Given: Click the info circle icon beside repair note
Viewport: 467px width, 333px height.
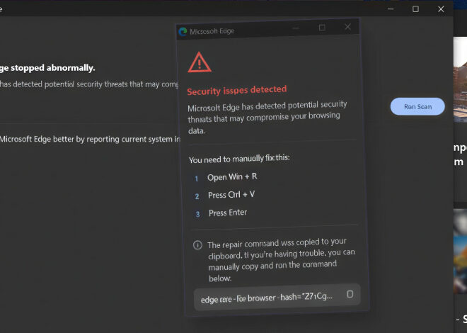Looking at the screenshot, I should [x=197, y=245].
